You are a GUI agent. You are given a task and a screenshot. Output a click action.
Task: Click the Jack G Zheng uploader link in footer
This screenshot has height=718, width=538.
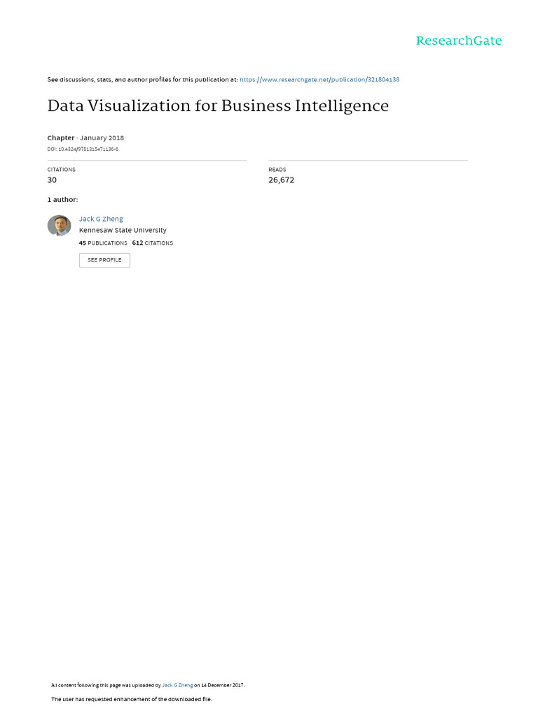click(177, 685)
